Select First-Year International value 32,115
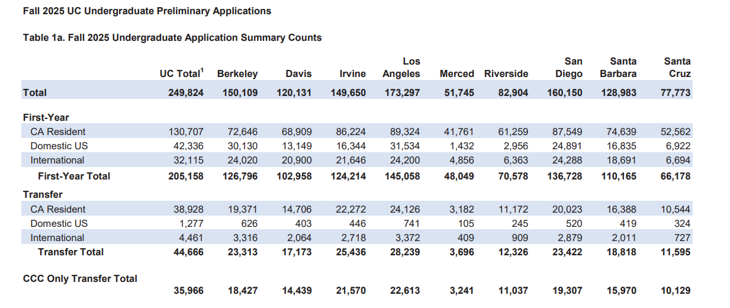The height and width of the screenshot is (308, 730). [x=189, y=161]
